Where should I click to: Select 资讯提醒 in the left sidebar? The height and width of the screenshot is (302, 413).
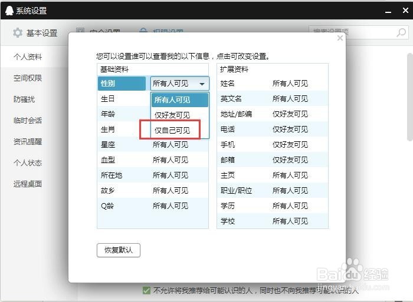tap(28, 142)
